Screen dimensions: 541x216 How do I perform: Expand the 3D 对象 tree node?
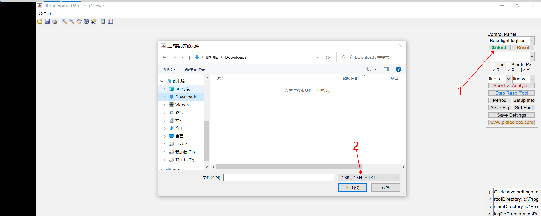click(x=165, y=89)
